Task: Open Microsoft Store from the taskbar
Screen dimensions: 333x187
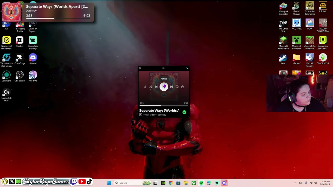Action: coord(178,183)
